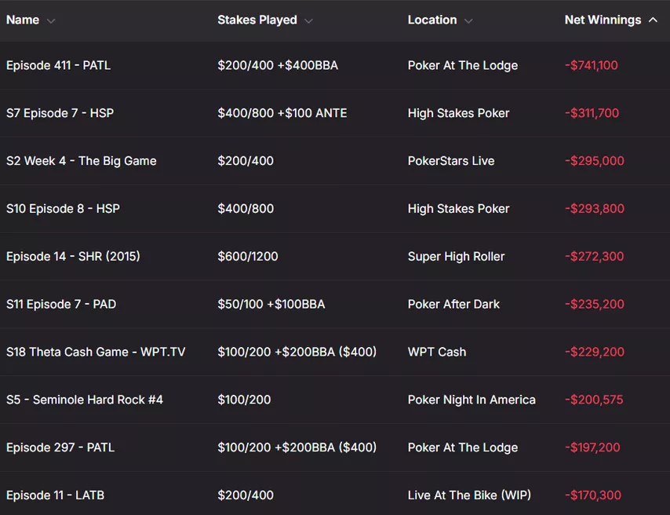Sort the table by Name header
670x515 pixels.
click(x=23, y=20)
